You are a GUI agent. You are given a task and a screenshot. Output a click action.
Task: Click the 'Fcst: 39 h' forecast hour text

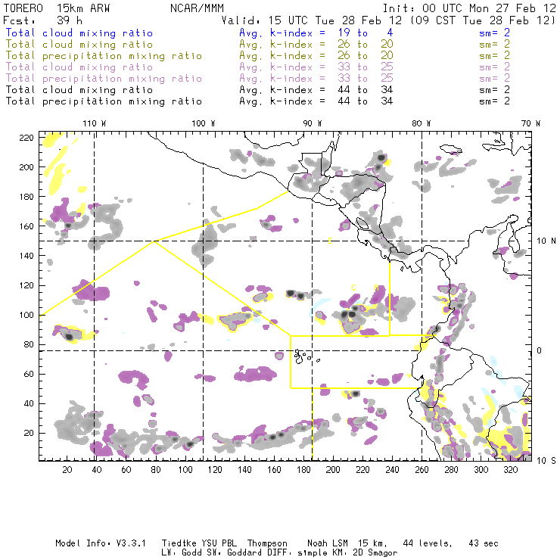pos(43,20)
